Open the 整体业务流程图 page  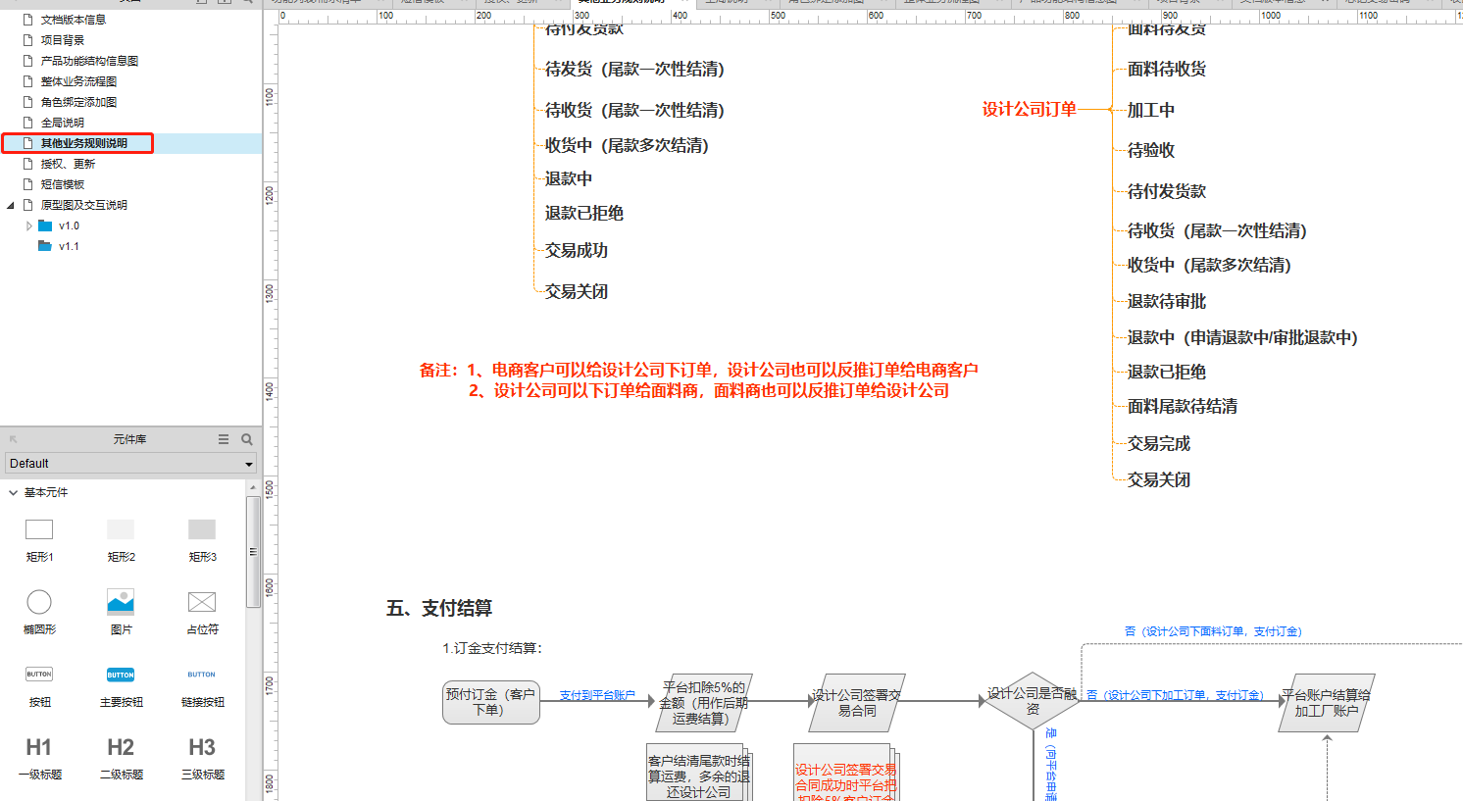click(x=78, y=81)
